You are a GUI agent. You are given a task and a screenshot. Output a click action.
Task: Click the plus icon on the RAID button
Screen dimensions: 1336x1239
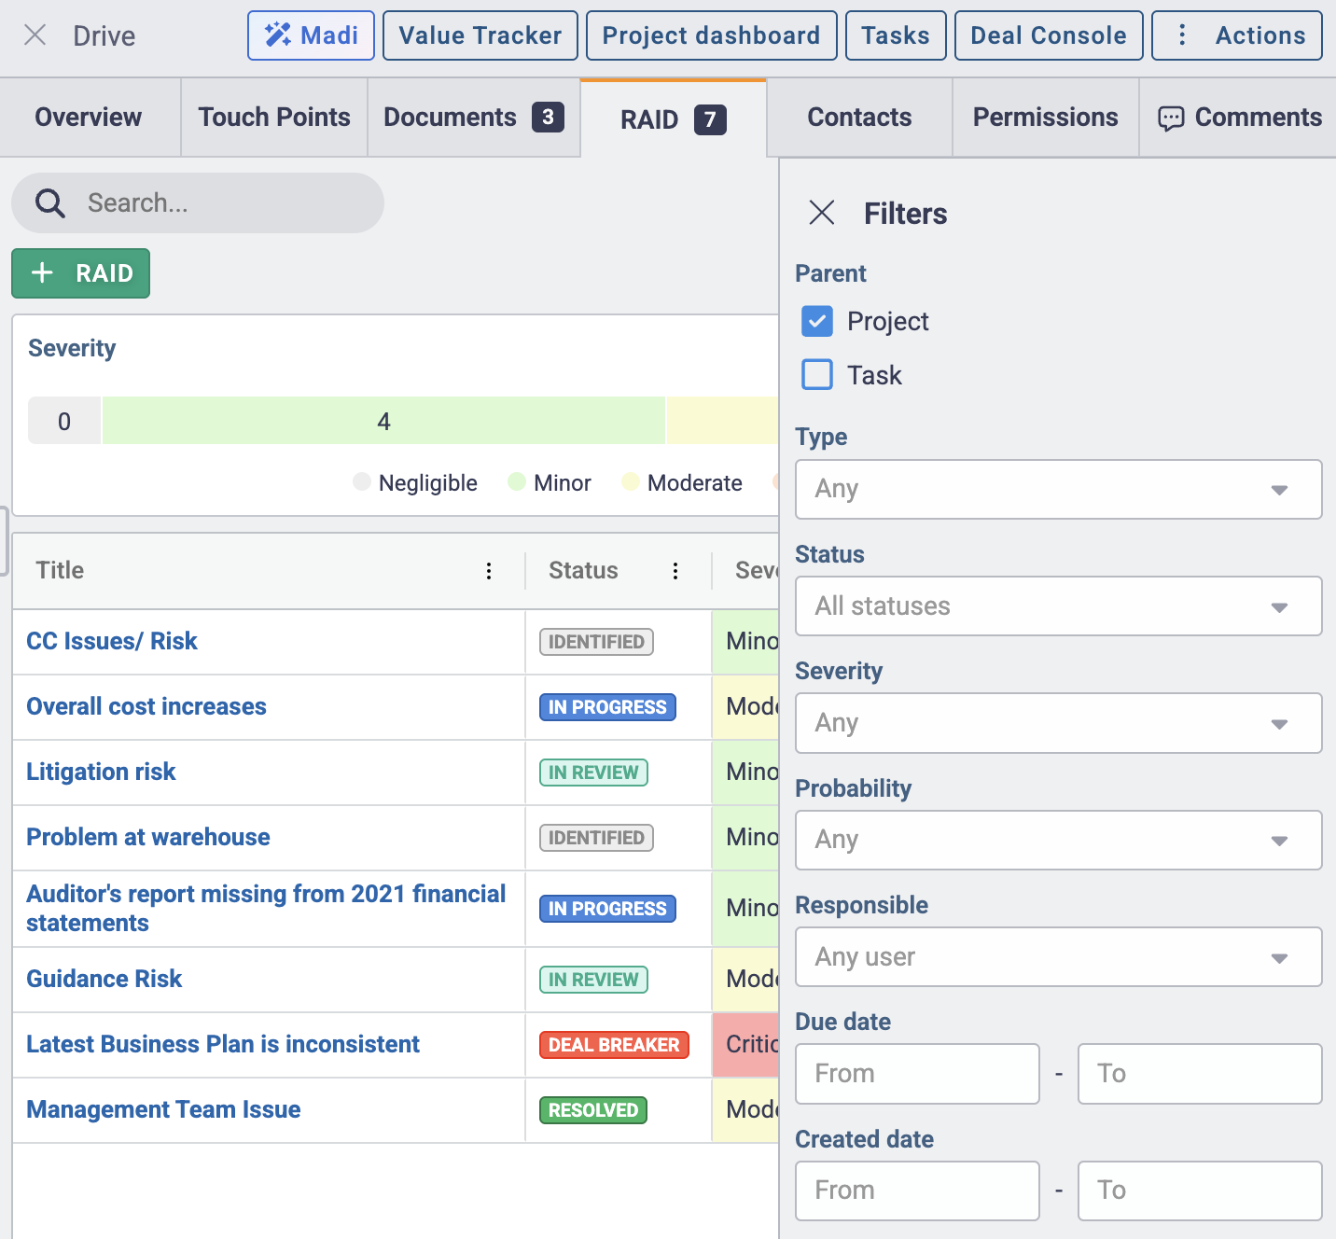[42, 272]
